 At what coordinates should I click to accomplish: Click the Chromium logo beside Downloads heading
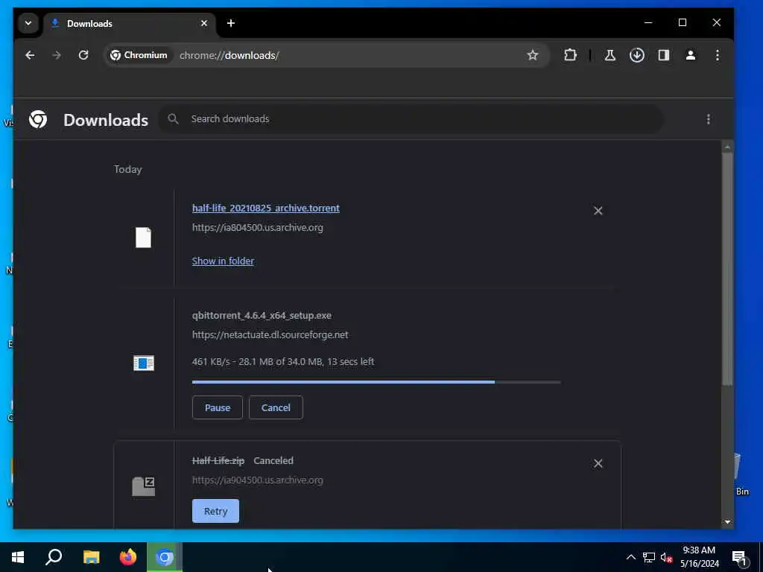[38, 119]
